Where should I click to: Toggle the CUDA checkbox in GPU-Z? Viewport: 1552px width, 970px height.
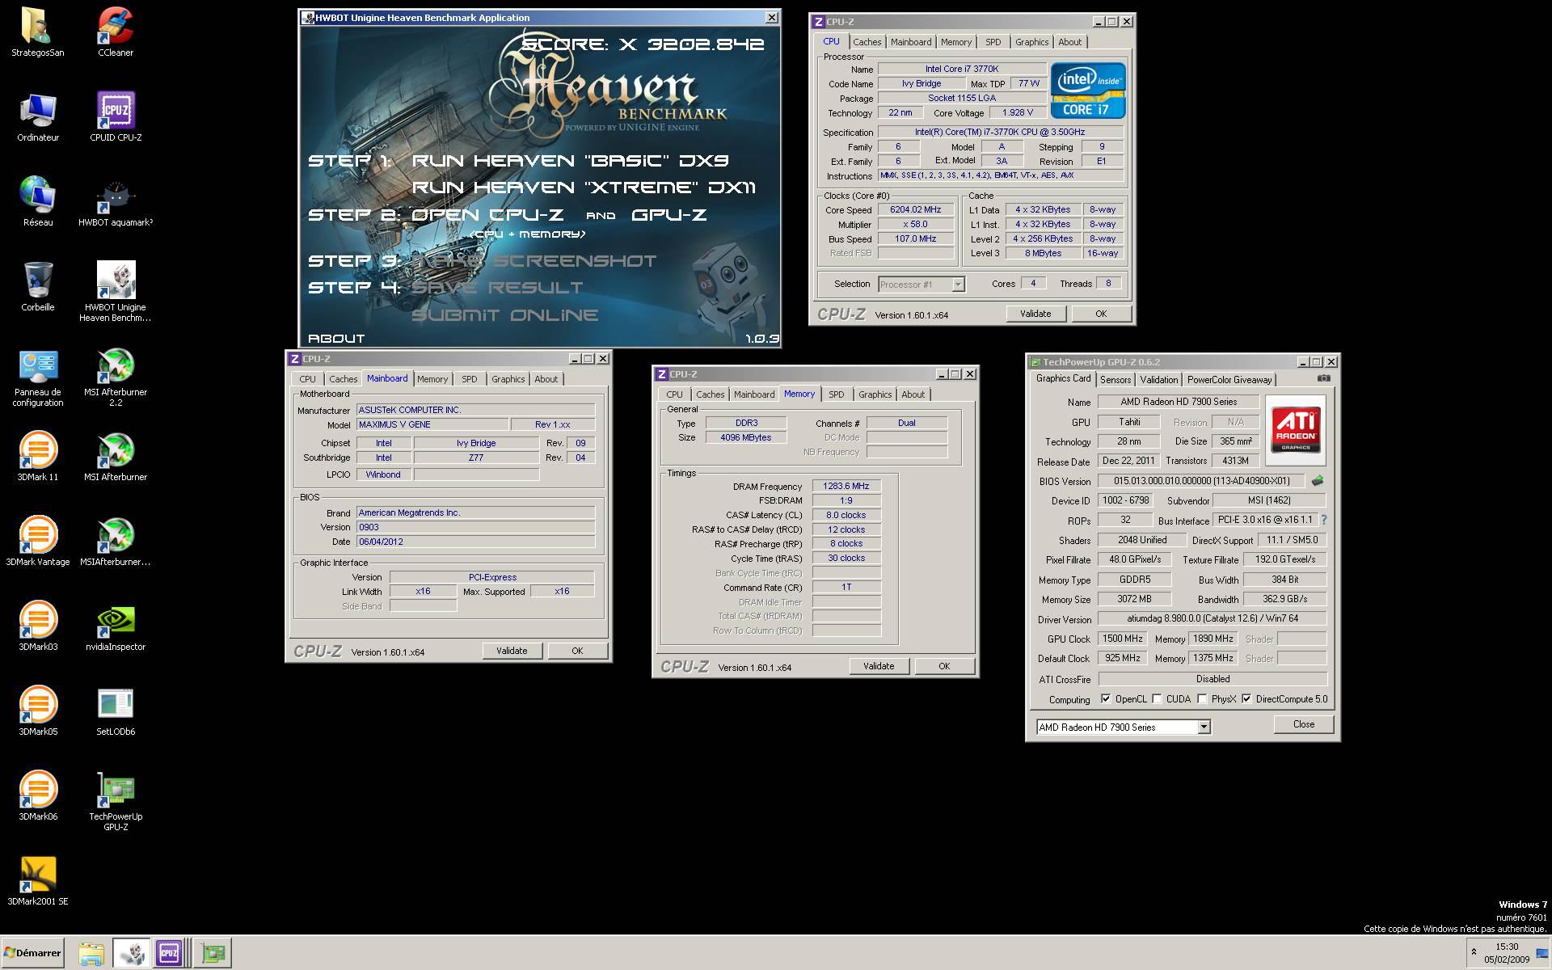click(1157, 699)
